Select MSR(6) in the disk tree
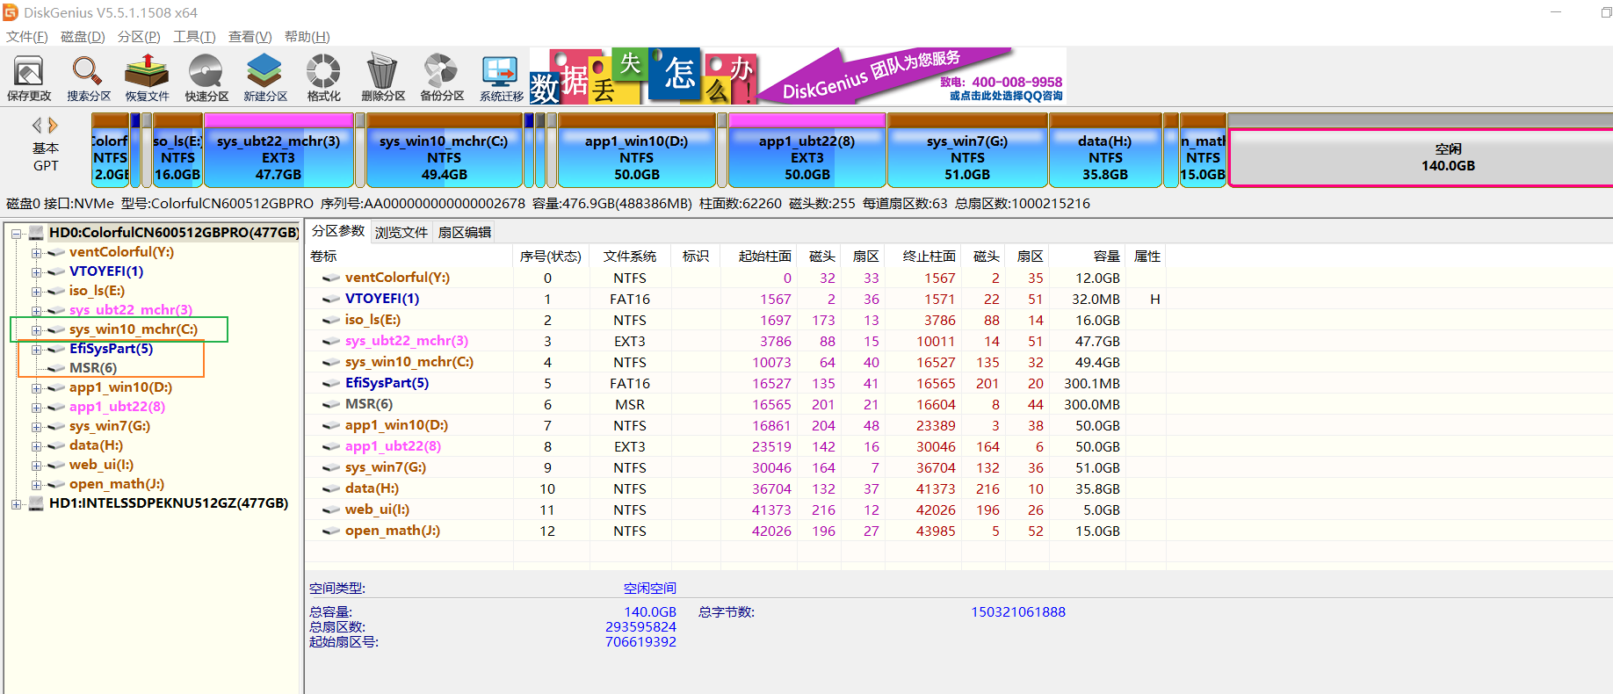1613x694 pixels. point(93,368)
